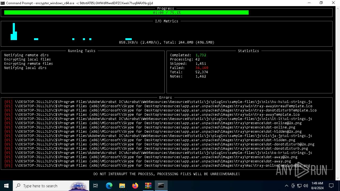Click 'Encrypting local files' task
The height and width of the screenshot is (191, 340).
(27, 59)
